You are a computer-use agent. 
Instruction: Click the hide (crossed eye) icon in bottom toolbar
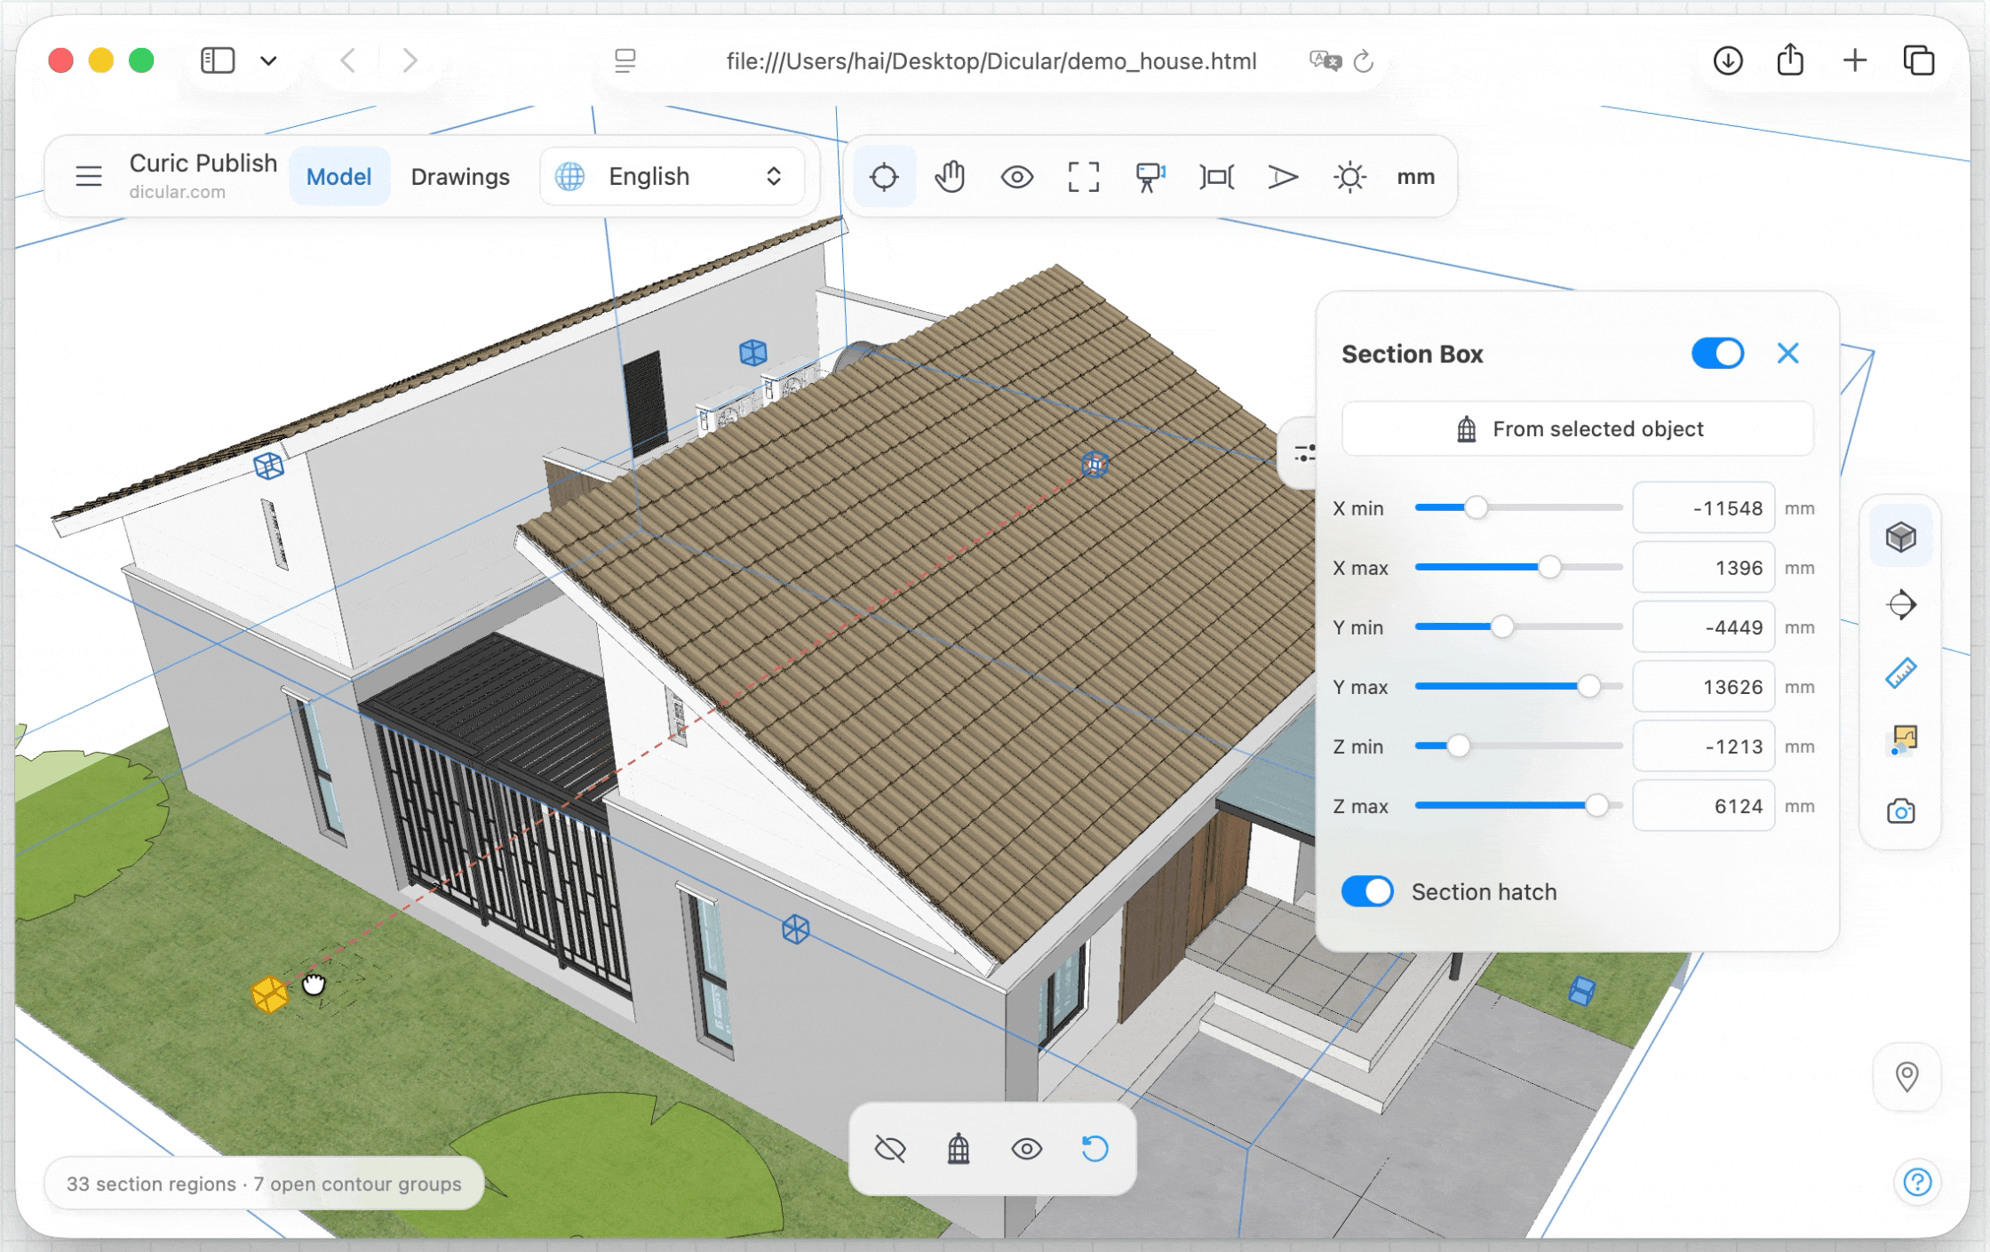[x=890, y=1148]
